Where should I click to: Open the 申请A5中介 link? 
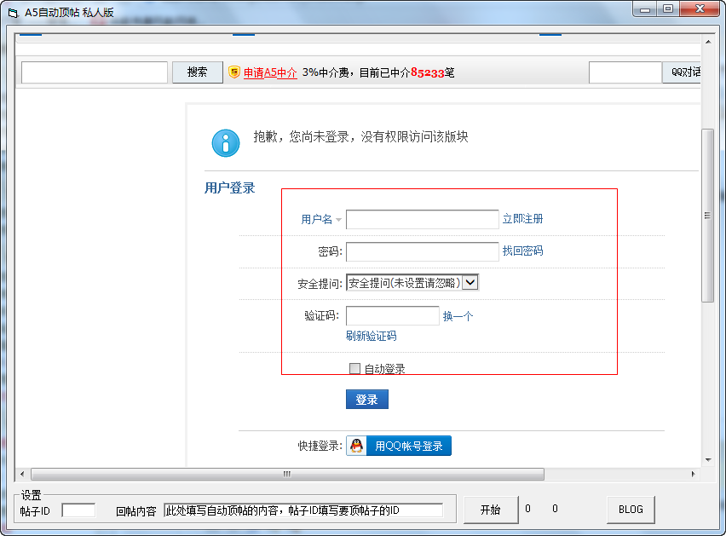pyautogui.click(x=270, y=72)
